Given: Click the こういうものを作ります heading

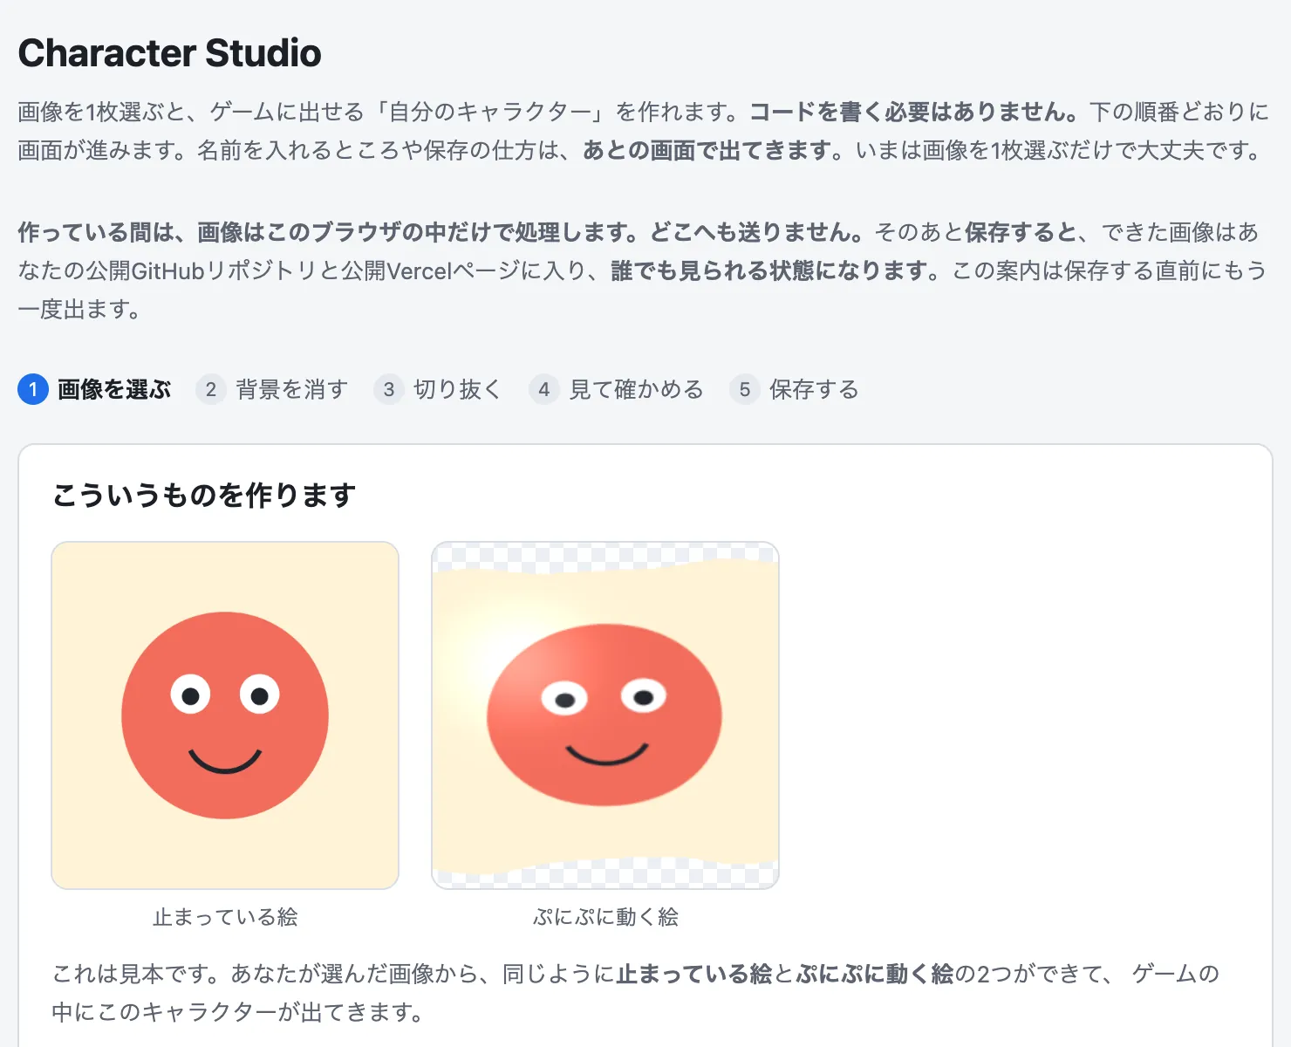Looking at the screenshot, I should pos(204,495).
